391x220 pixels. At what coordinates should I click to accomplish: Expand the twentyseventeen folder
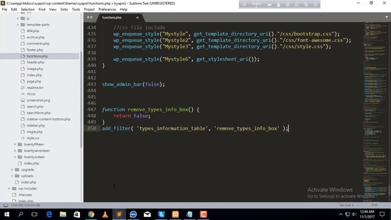click(15, 151)
